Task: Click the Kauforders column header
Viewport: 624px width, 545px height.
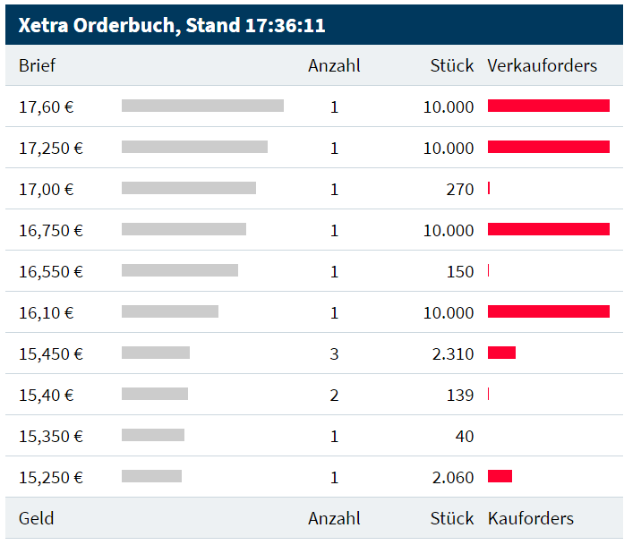Action: pyautogui.click(x=530, y=518)
